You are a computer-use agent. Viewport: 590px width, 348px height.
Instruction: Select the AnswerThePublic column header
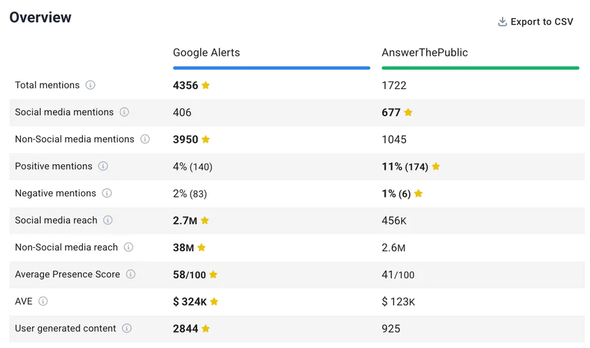(x=425, y=53)
